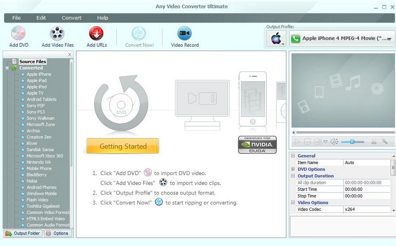Click the scissors clip icon

pos(374,142)
